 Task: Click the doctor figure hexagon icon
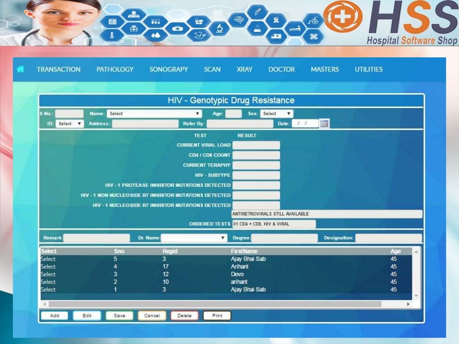[134, 14]
